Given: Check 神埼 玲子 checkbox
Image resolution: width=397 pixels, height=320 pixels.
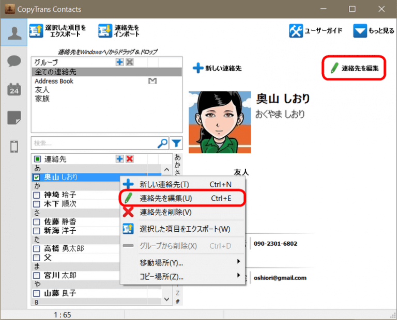Looking at the screenshot, I should pos(37,195).
